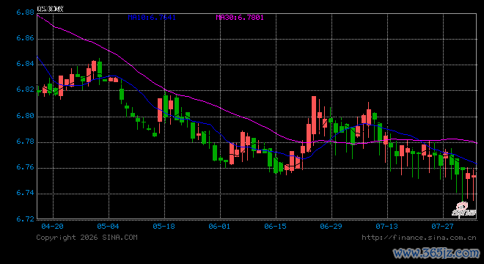484x264 pixels.
Task: Click the MA30:6.7801 indicator label
Action: pyautogui.click(x=240, y=18)
